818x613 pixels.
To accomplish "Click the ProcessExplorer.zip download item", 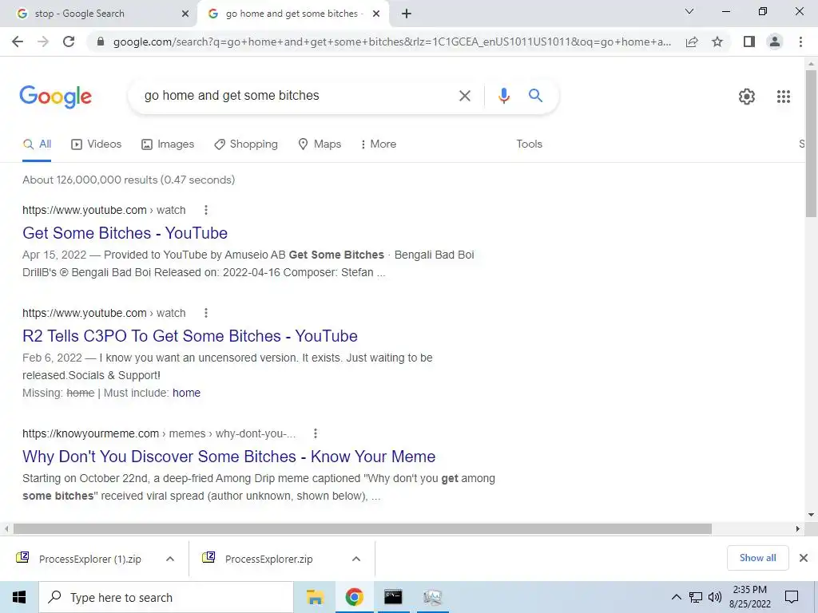I will pyautogui.click(x=268, y=559).
